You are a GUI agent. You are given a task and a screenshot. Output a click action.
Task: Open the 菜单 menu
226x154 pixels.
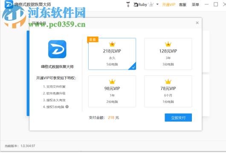click(195, 5)
